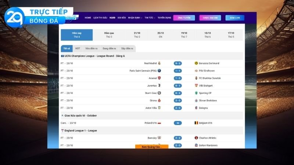Click the UEFA Champions League flag icon
294x165 pixels.
tap(62, 56)
